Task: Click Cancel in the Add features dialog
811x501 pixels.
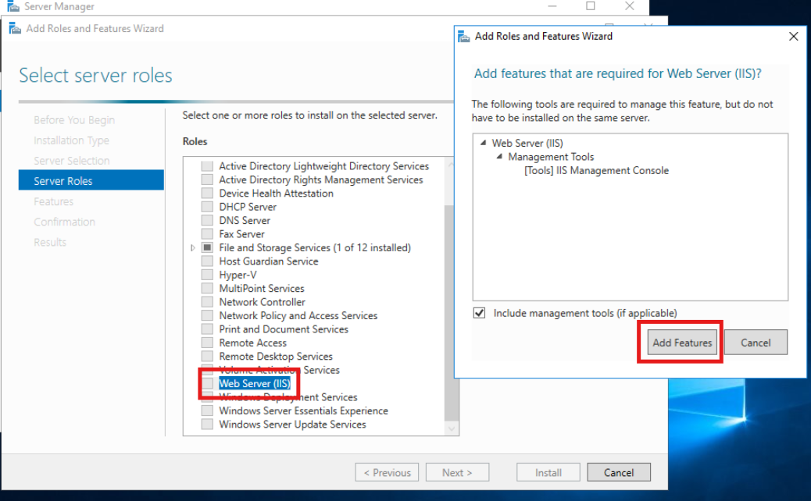Action: pos(756,343)
